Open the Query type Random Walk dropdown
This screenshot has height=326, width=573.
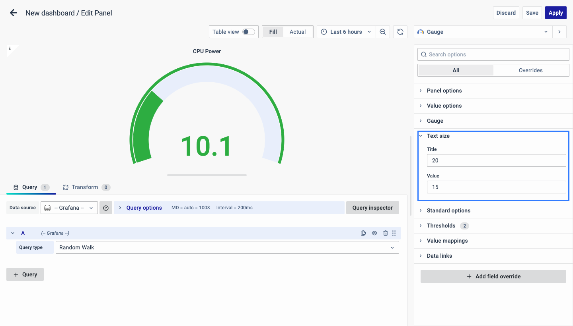[x=227, y=247]
